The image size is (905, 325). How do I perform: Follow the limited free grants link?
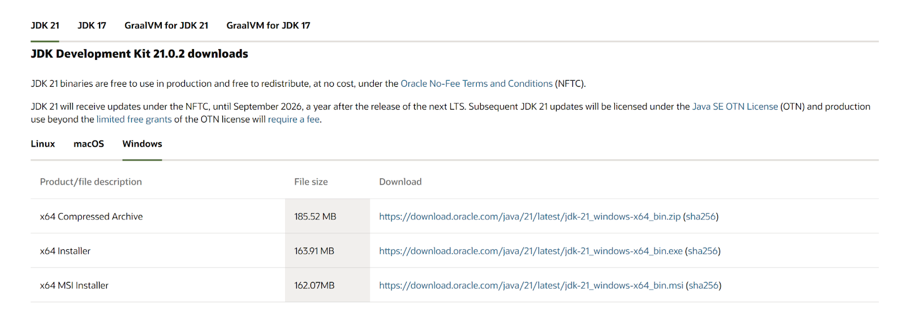(134, 120)
